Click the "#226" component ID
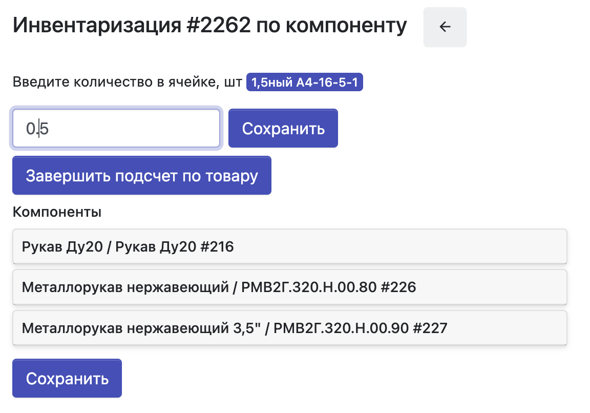The height and width of the screenshot is (413, 590). (399, 287)
